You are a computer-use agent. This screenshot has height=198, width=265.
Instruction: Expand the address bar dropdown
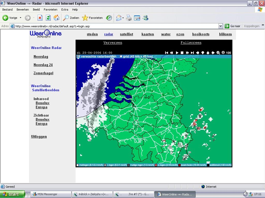click(x=220, y=26)
